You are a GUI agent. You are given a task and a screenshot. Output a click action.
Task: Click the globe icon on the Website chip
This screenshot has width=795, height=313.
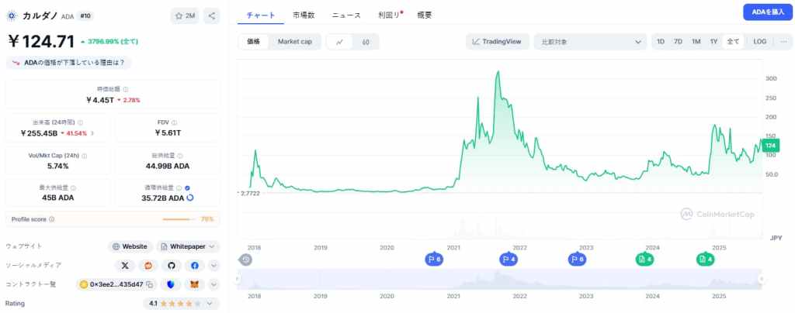point(116,247)
